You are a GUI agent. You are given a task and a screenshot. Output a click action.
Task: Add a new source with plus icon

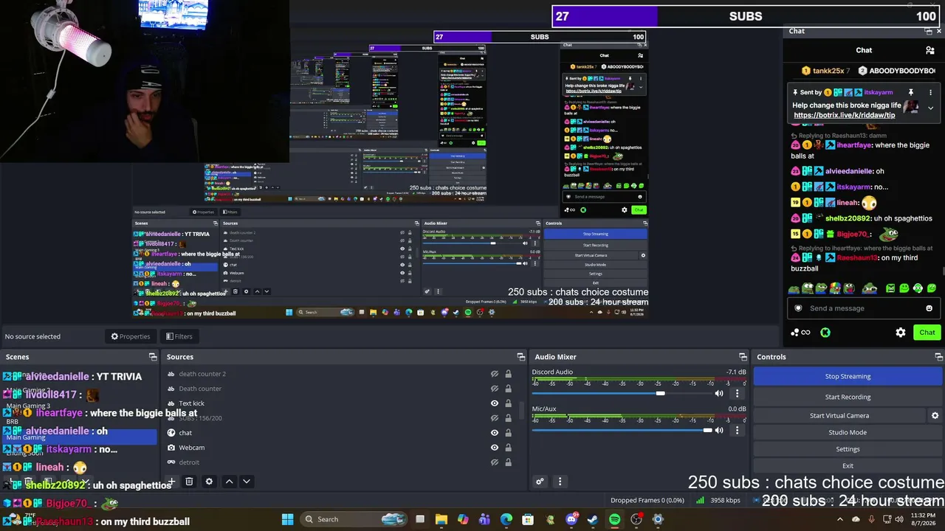[x=171, y=482]
